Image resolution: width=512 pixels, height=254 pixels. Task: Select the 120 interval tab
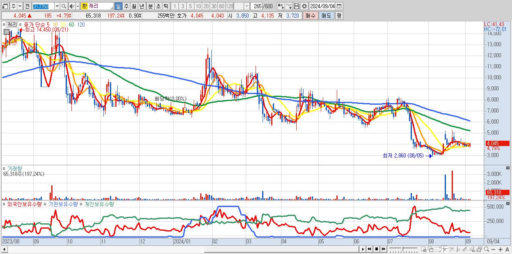[x=229, y=7]
